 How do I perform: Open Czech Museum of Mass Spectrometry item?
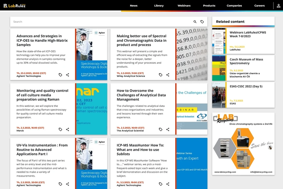[x=246, y=61]
